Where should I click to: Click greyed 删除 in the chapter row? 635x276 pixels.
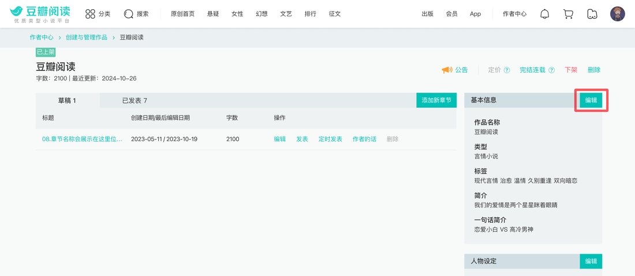point(393,139)
